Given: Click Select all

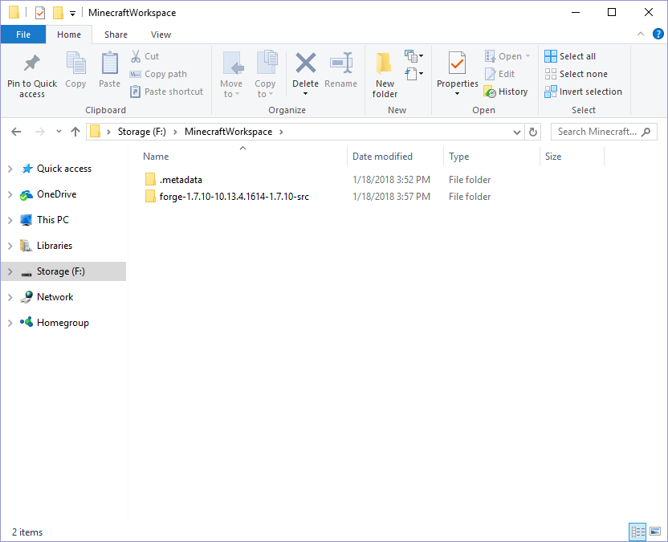Looking at the screenshot, I should (570, 56).
